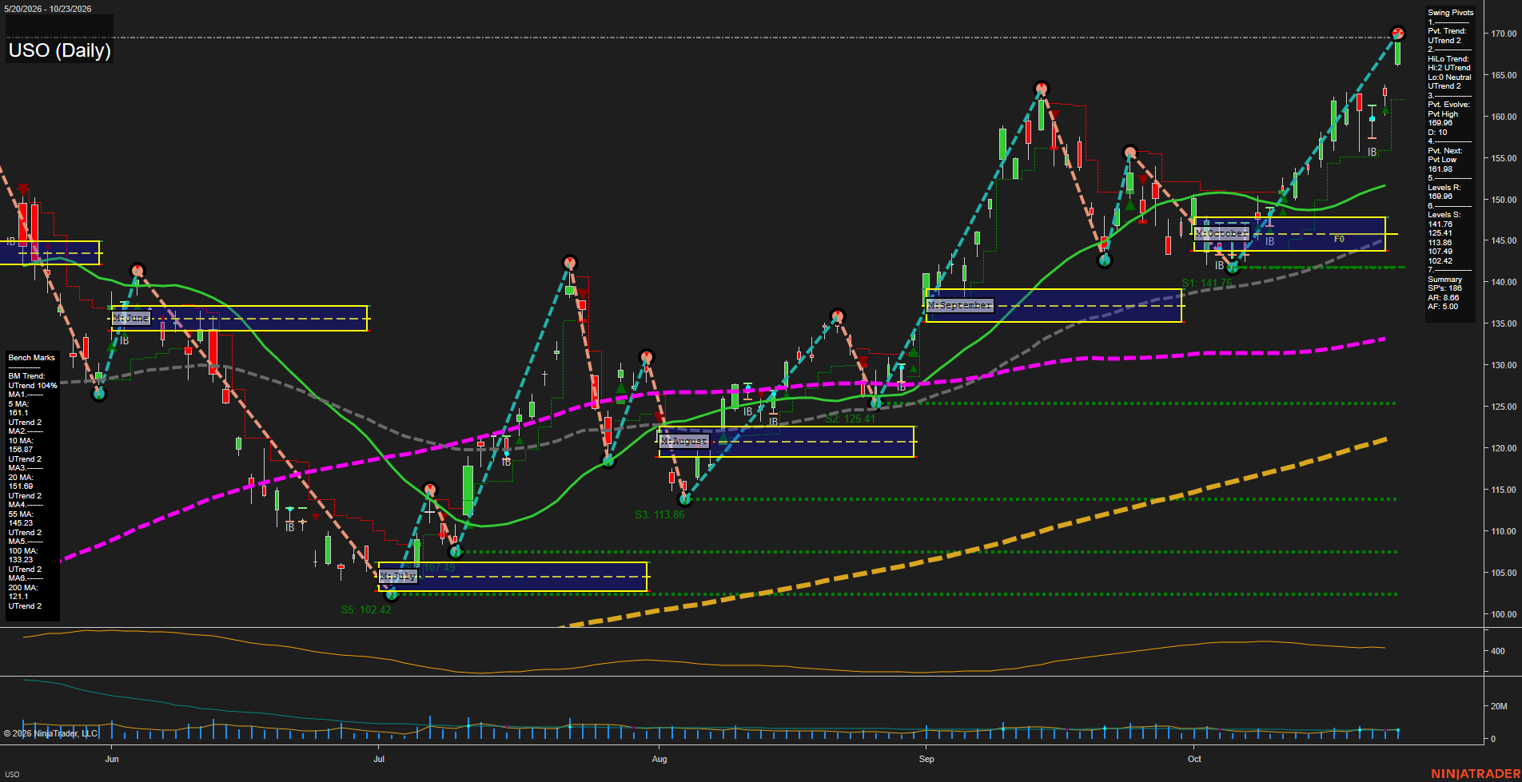Click AR: 8.66 in the Summary section
Viewport: 1522px width, 782px height.
[x=1443, y=298]
